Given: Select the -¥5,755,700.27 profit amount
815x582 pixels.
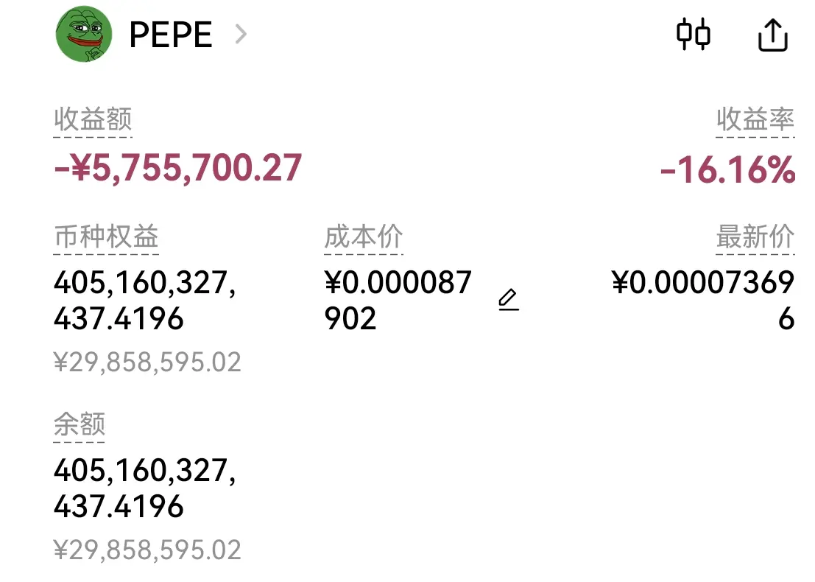Looking at the screenshot, I should tap(177, 168).
